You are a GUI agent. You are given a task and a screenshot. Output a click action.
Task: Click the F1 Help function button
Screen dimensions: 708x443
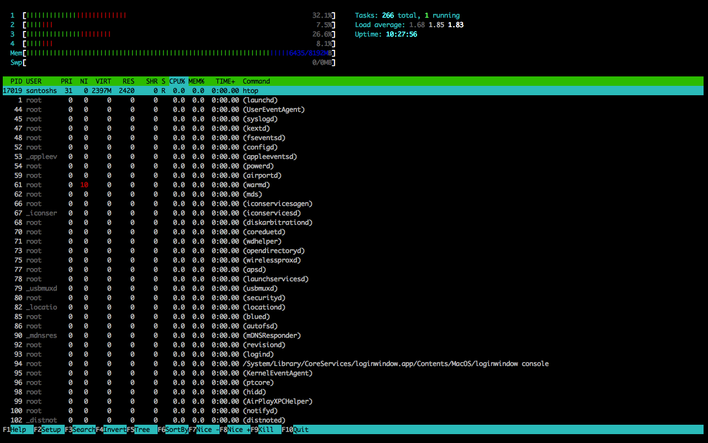coord(18,430)
